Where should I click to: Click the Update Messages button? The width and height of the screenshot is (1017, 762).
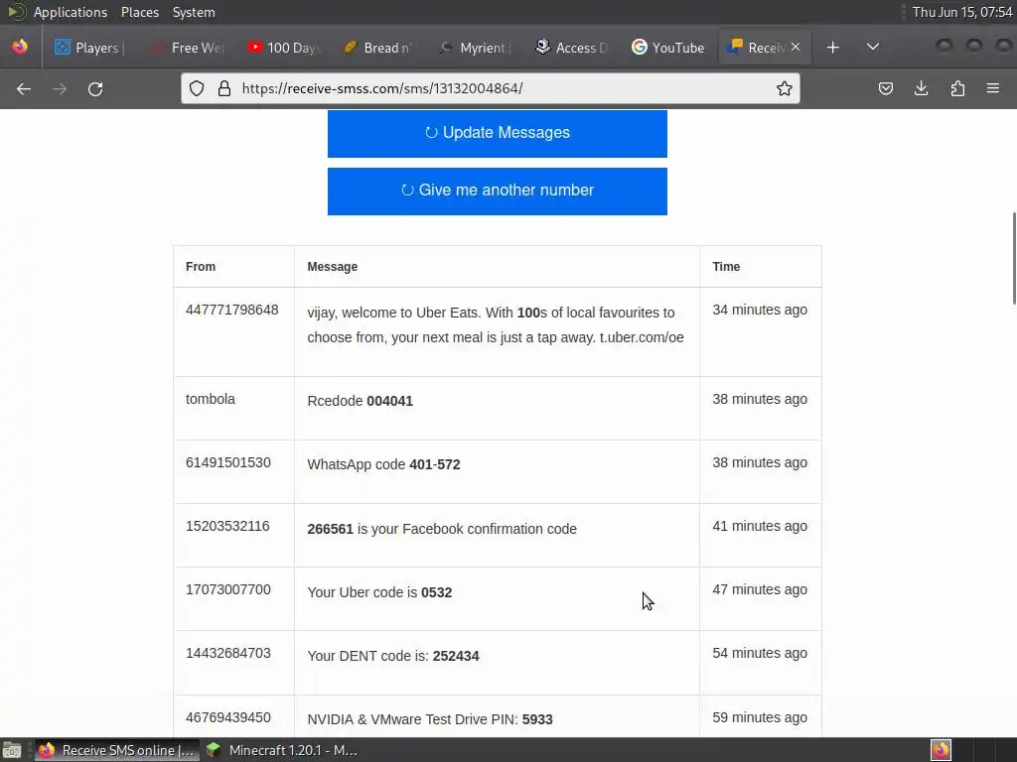pyautogui.click(x=497, y=134)
